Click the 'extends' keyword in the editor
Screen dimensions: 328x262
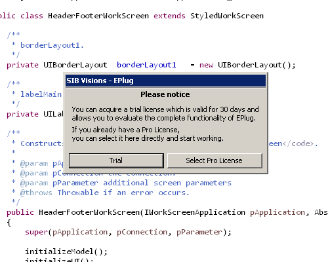click(169, 16)
